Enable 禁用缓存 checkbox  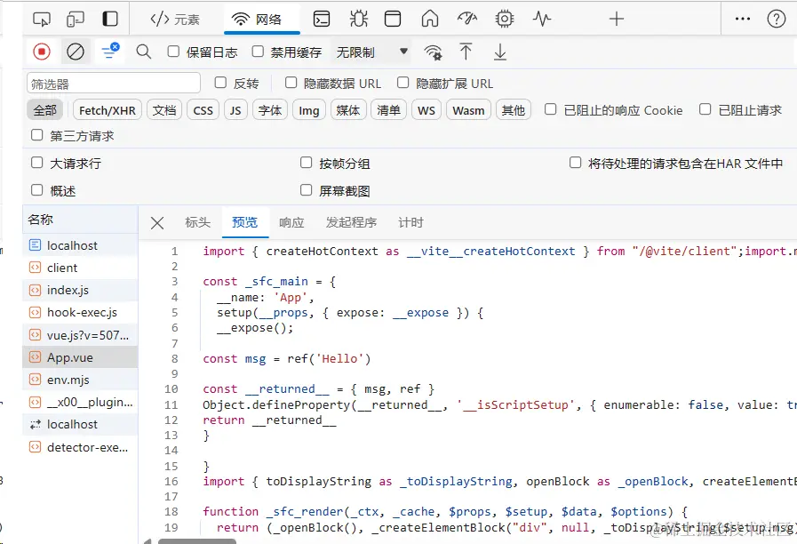pos(258,52)
